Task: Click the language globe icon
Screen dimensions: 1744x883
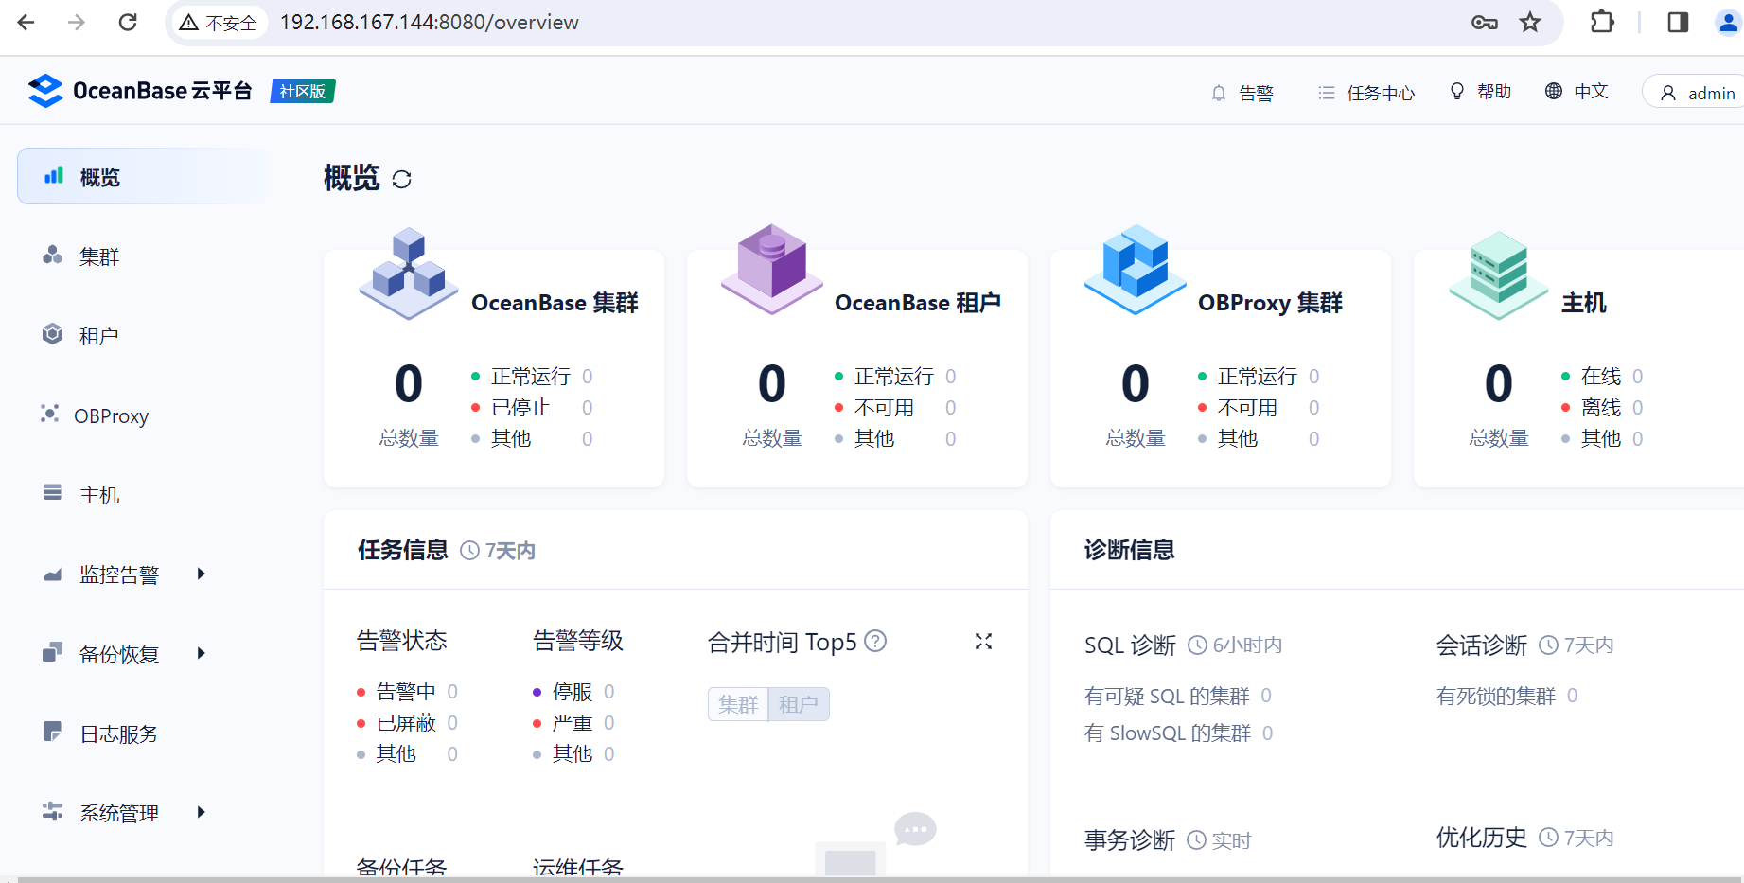Action: pos(1553,91)
